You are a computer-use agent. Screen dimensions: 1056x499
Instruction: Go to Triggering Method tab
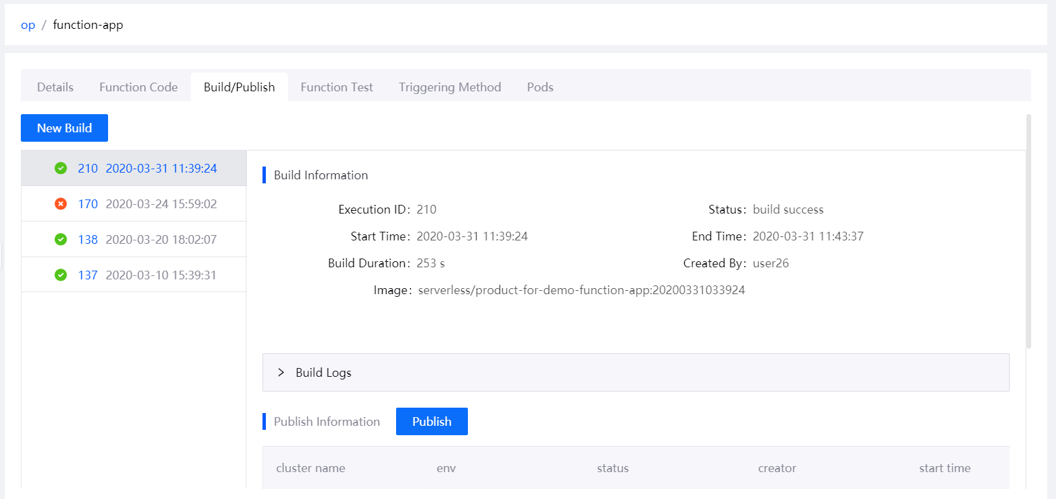click(x=450, y=87)
